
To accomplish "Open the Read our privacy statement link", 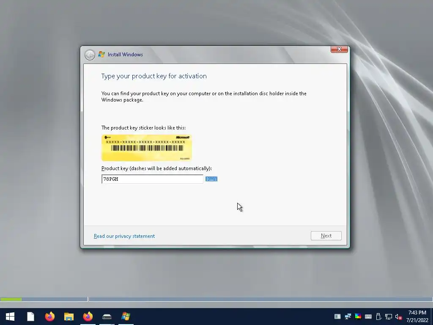I will (124, 236).
